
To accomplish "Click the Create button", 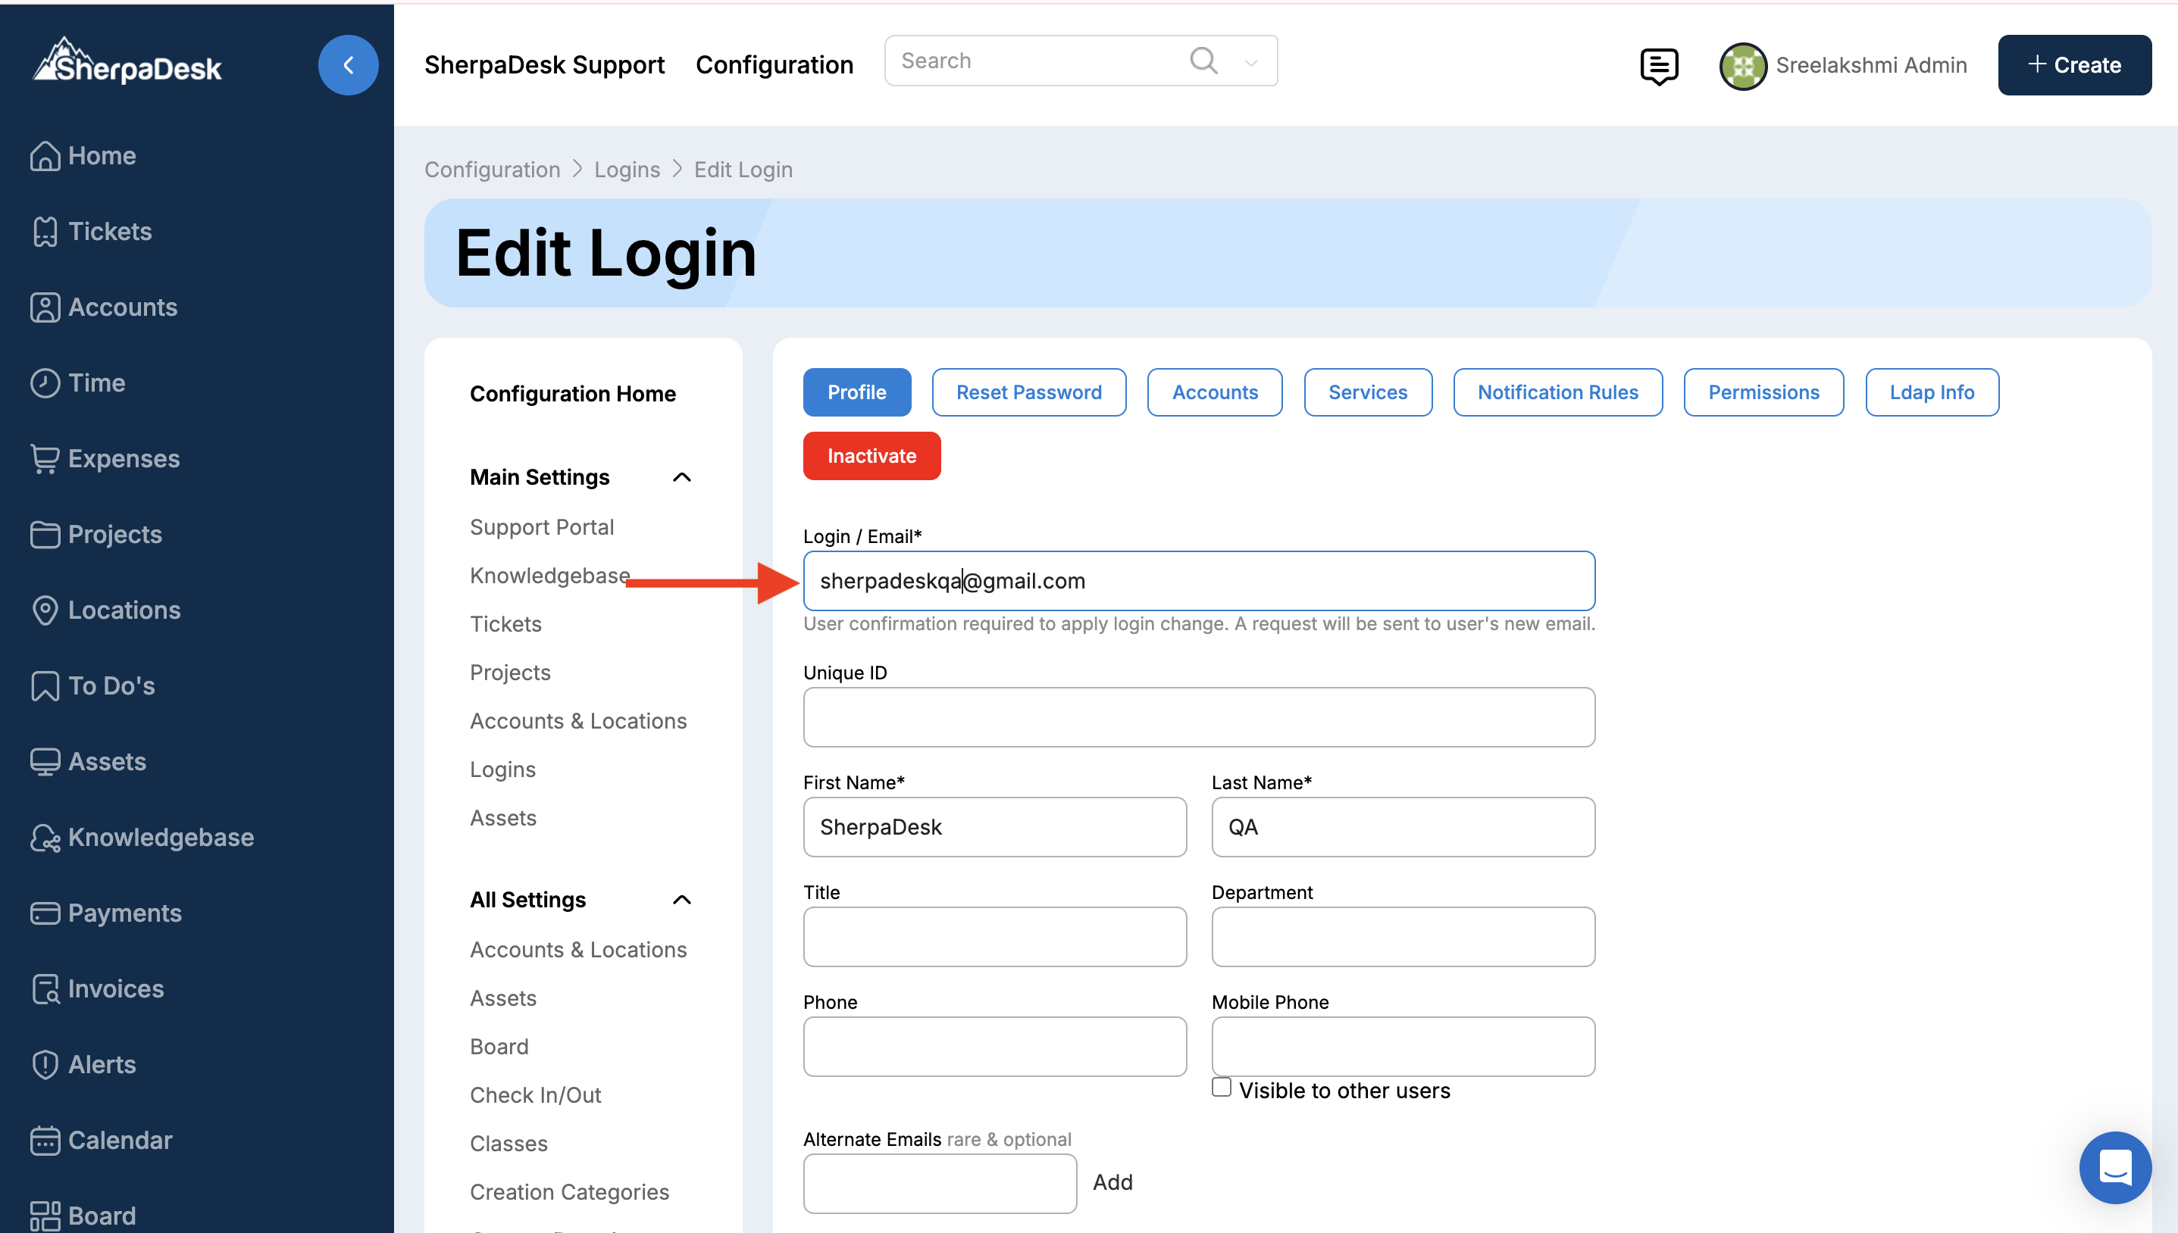I will click(x=2074, y=65).
